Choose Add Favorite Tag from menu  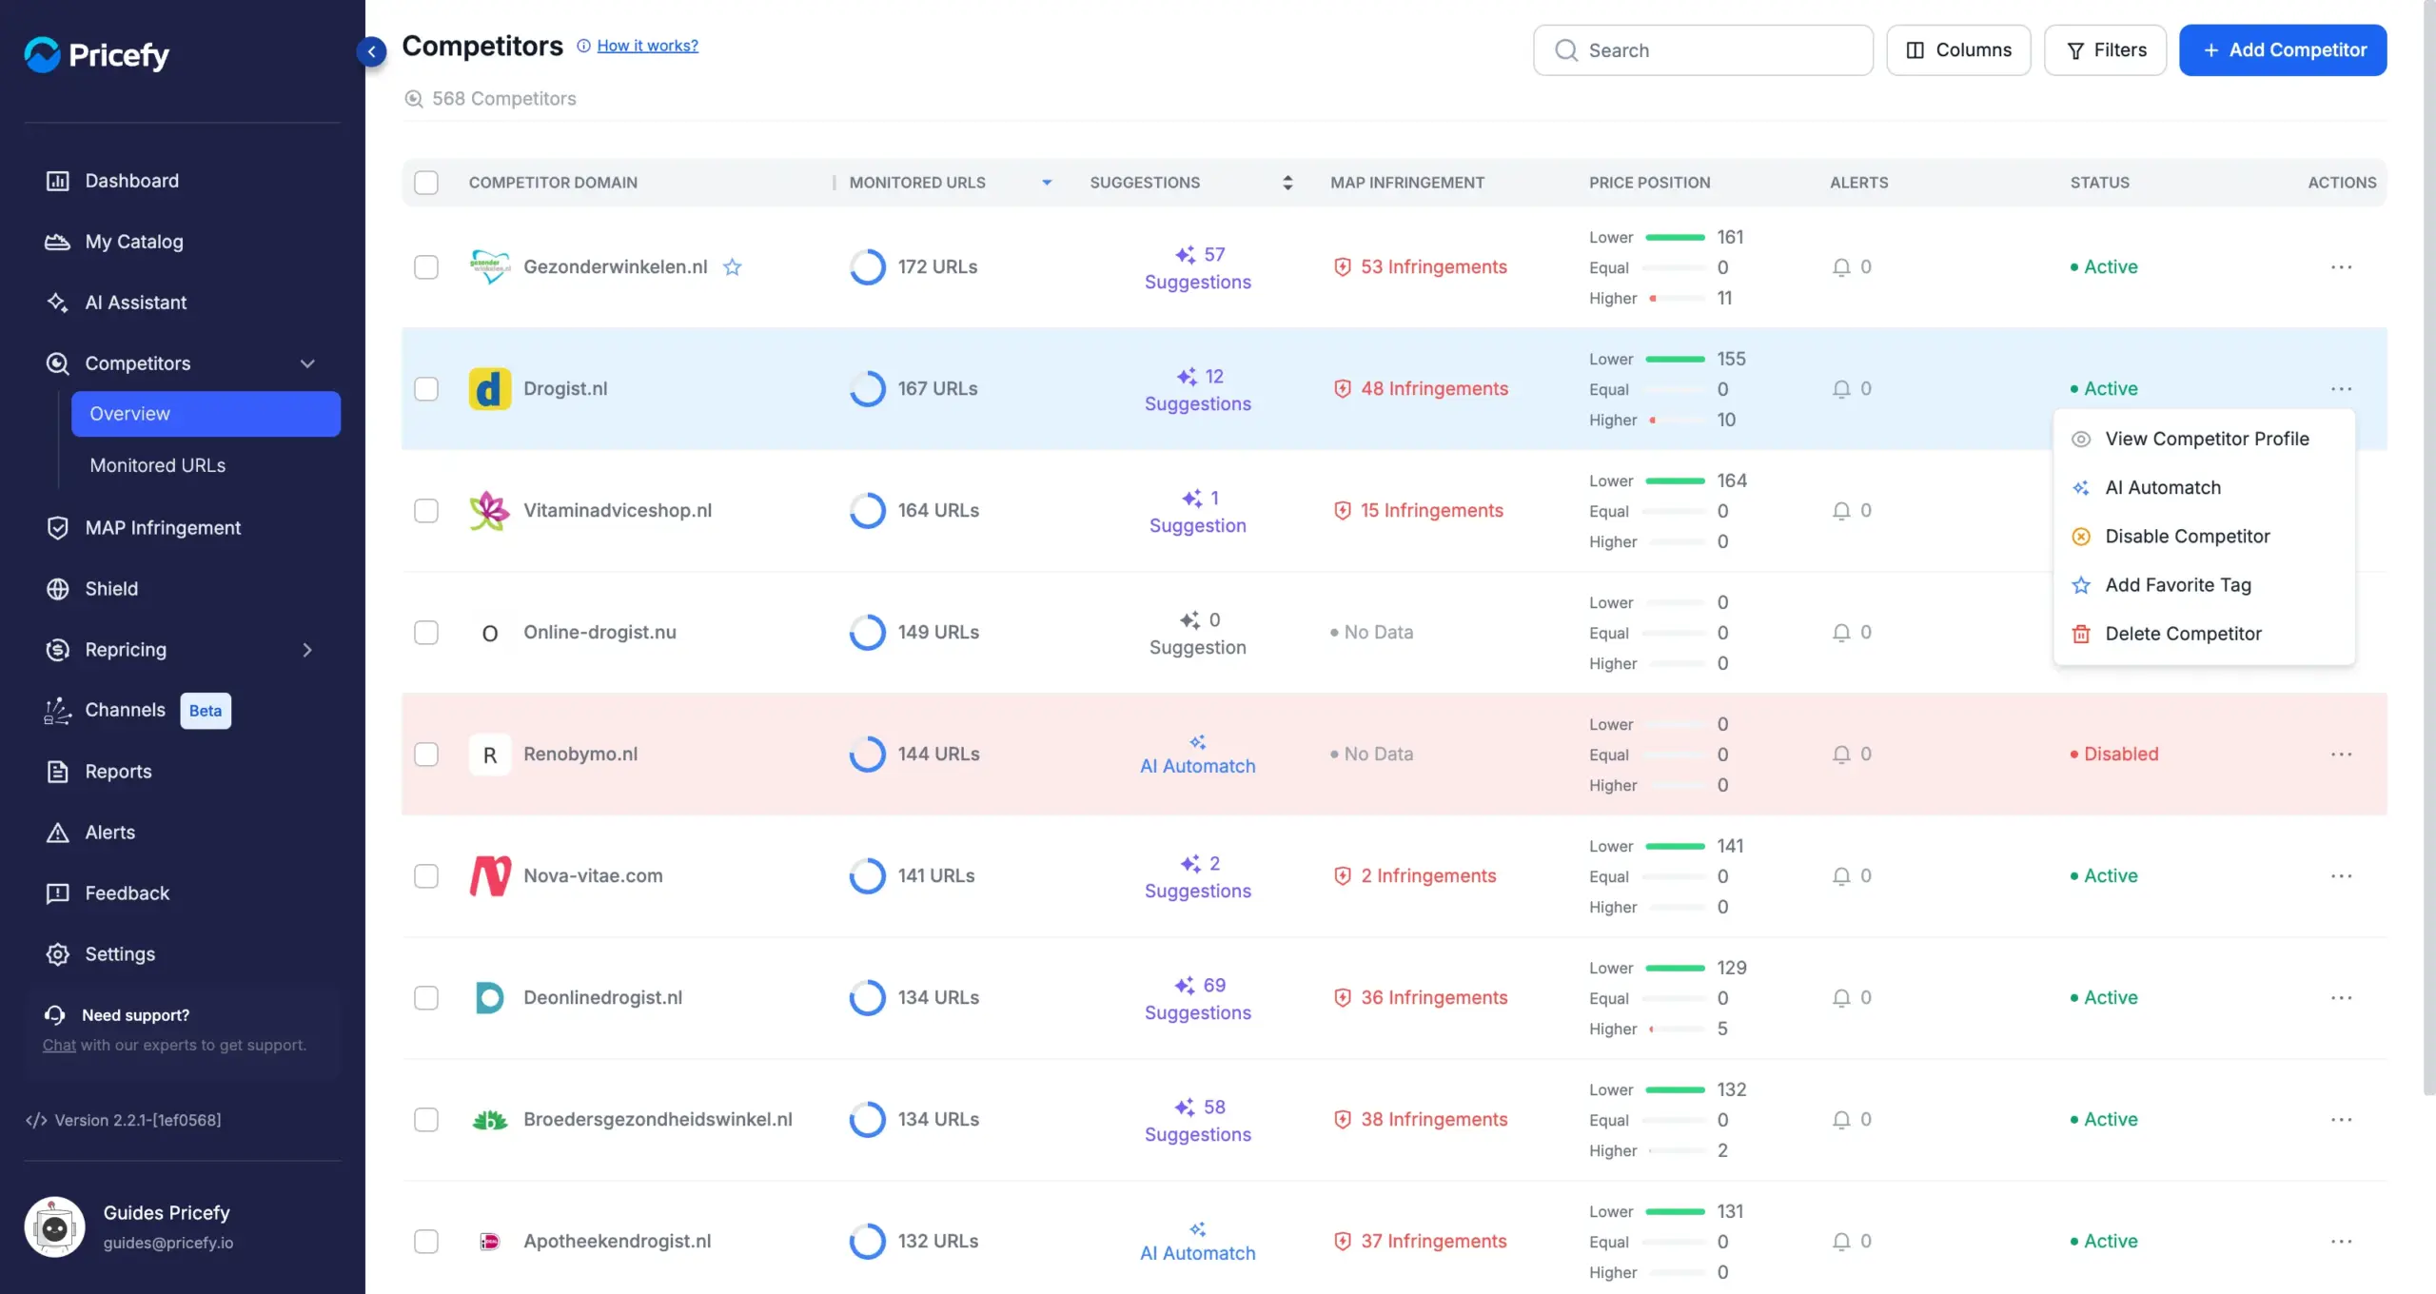(2204, 584)
